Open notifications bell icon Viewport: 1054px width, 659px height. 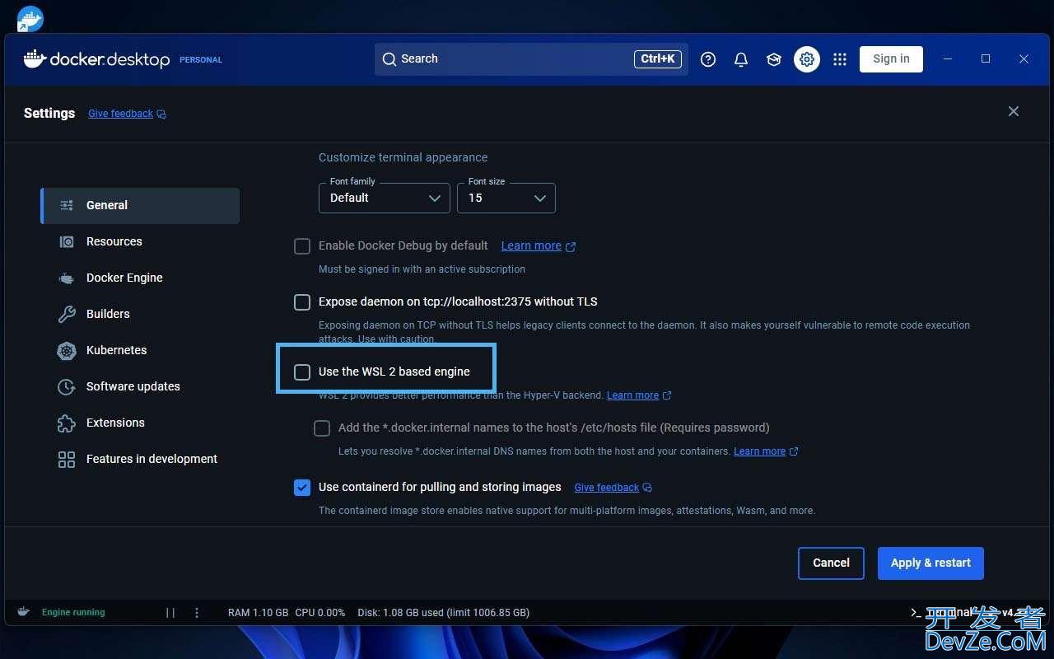pos(741,59)
